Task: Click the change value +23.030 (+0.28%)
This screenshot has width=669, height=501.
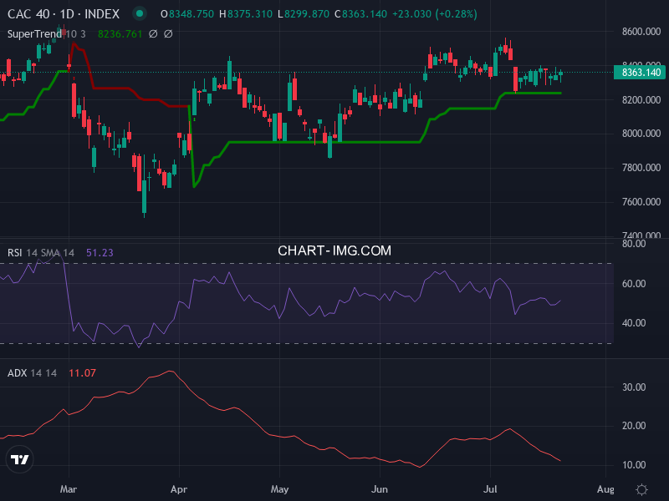Action: (x=434, y=14)
